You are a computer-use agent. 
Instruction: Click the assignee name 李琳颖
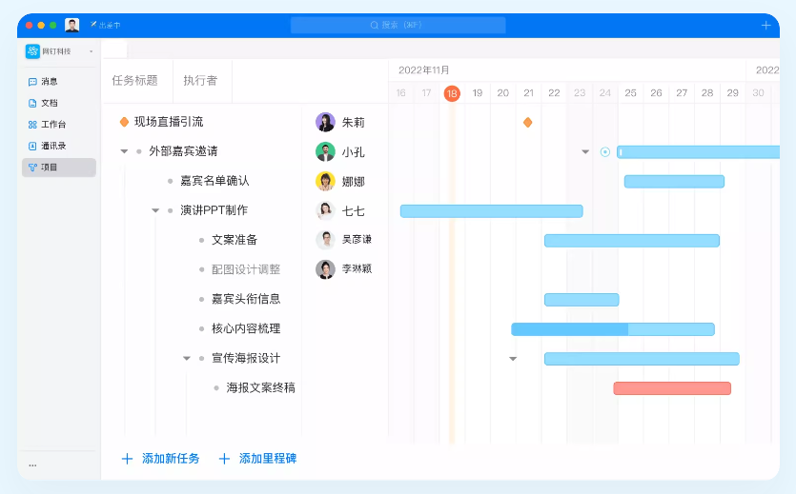click(357, 269)
